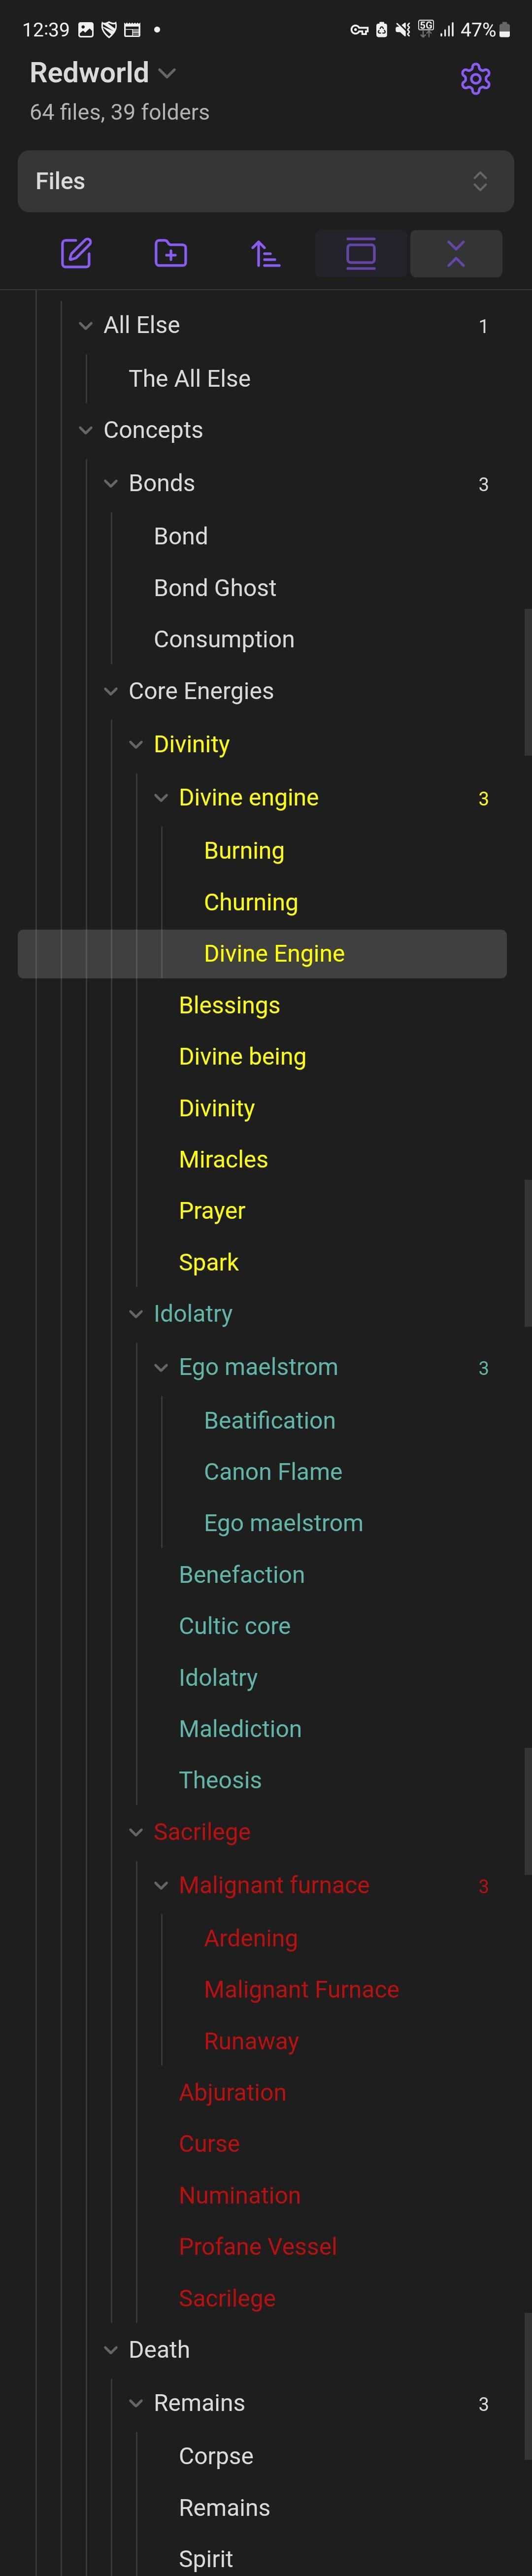Collapse the Divine engine folder
This screenshot has width=532, height=2576.
(x=161, y=798)
